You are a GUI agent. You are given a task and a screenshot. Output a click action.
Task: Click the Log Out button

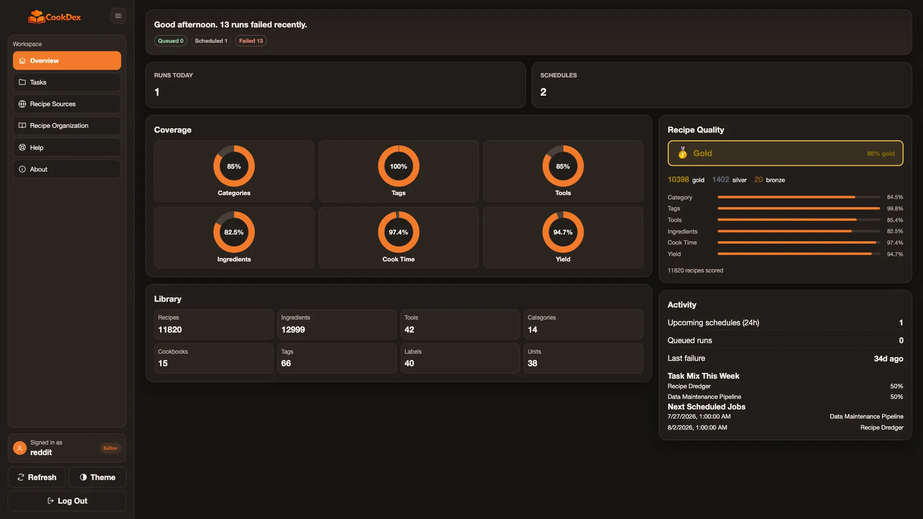[67, 501]
